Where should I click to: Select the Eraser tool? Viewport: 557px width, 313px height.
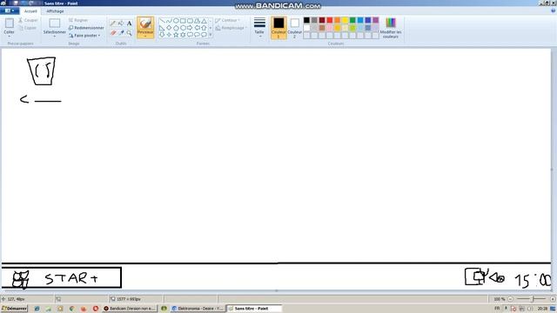(113, 33)
